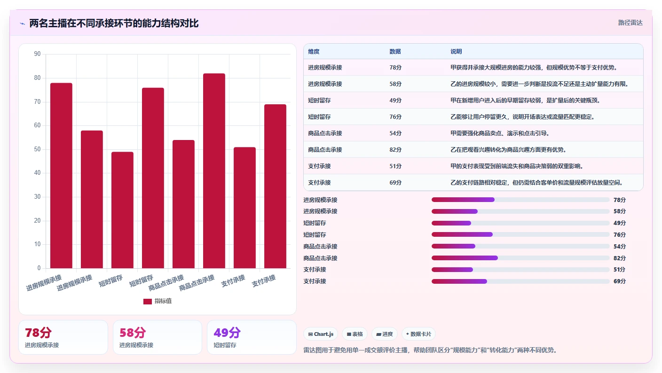Click the progress bar showing 51分

pyautogui.click(x=520, y=270)
